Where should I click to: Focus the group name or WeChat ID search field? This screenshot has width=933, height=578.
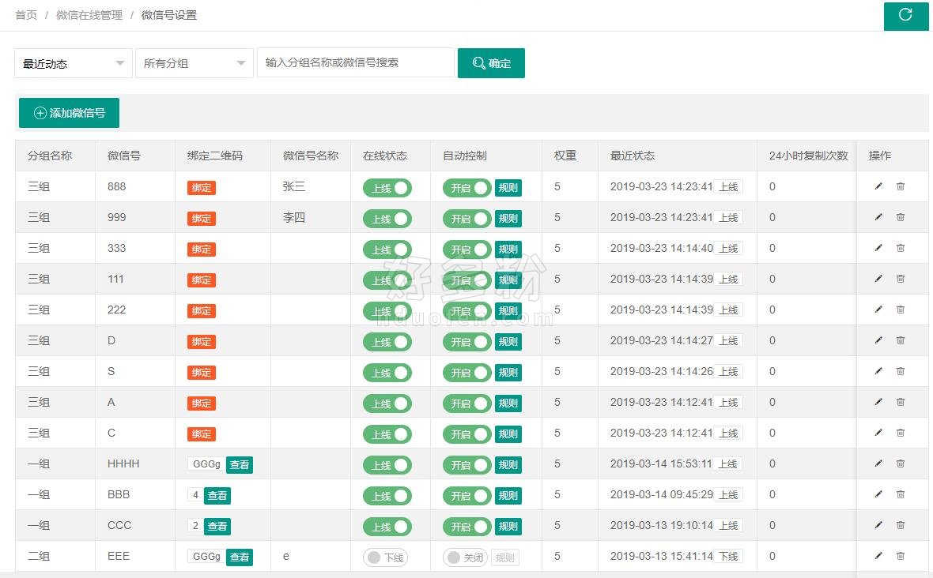[x=356, y=62]
